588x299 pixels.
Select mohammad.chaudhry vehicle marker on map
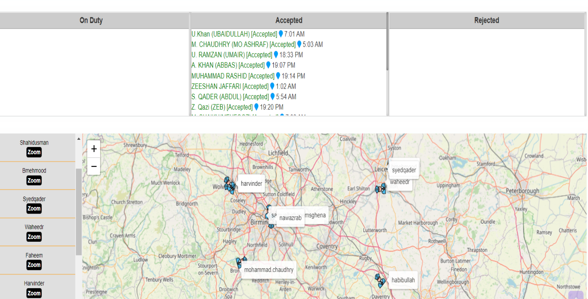241,263
